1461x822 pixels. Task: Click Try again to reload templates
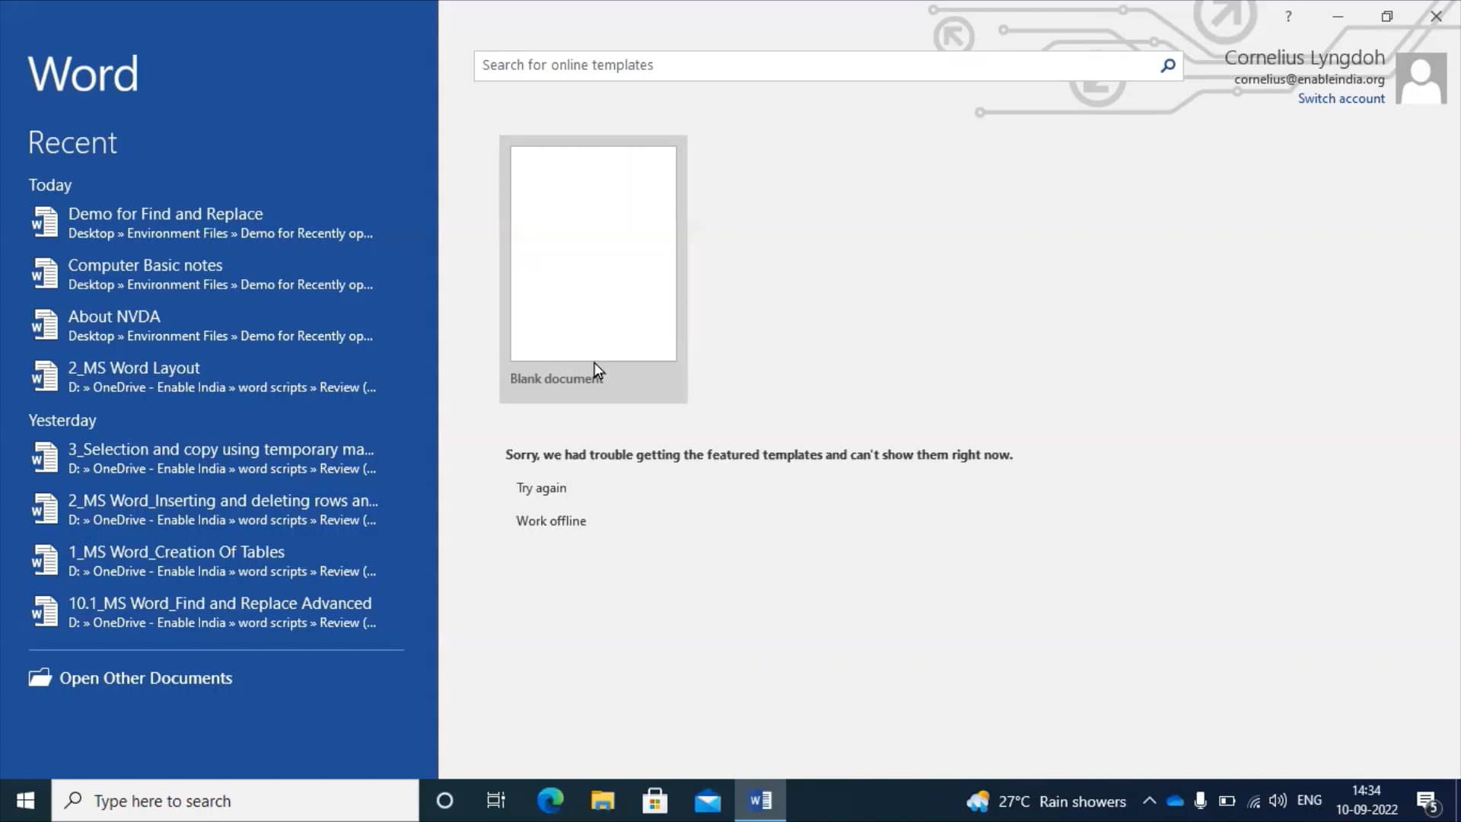[x=541, y=488]
